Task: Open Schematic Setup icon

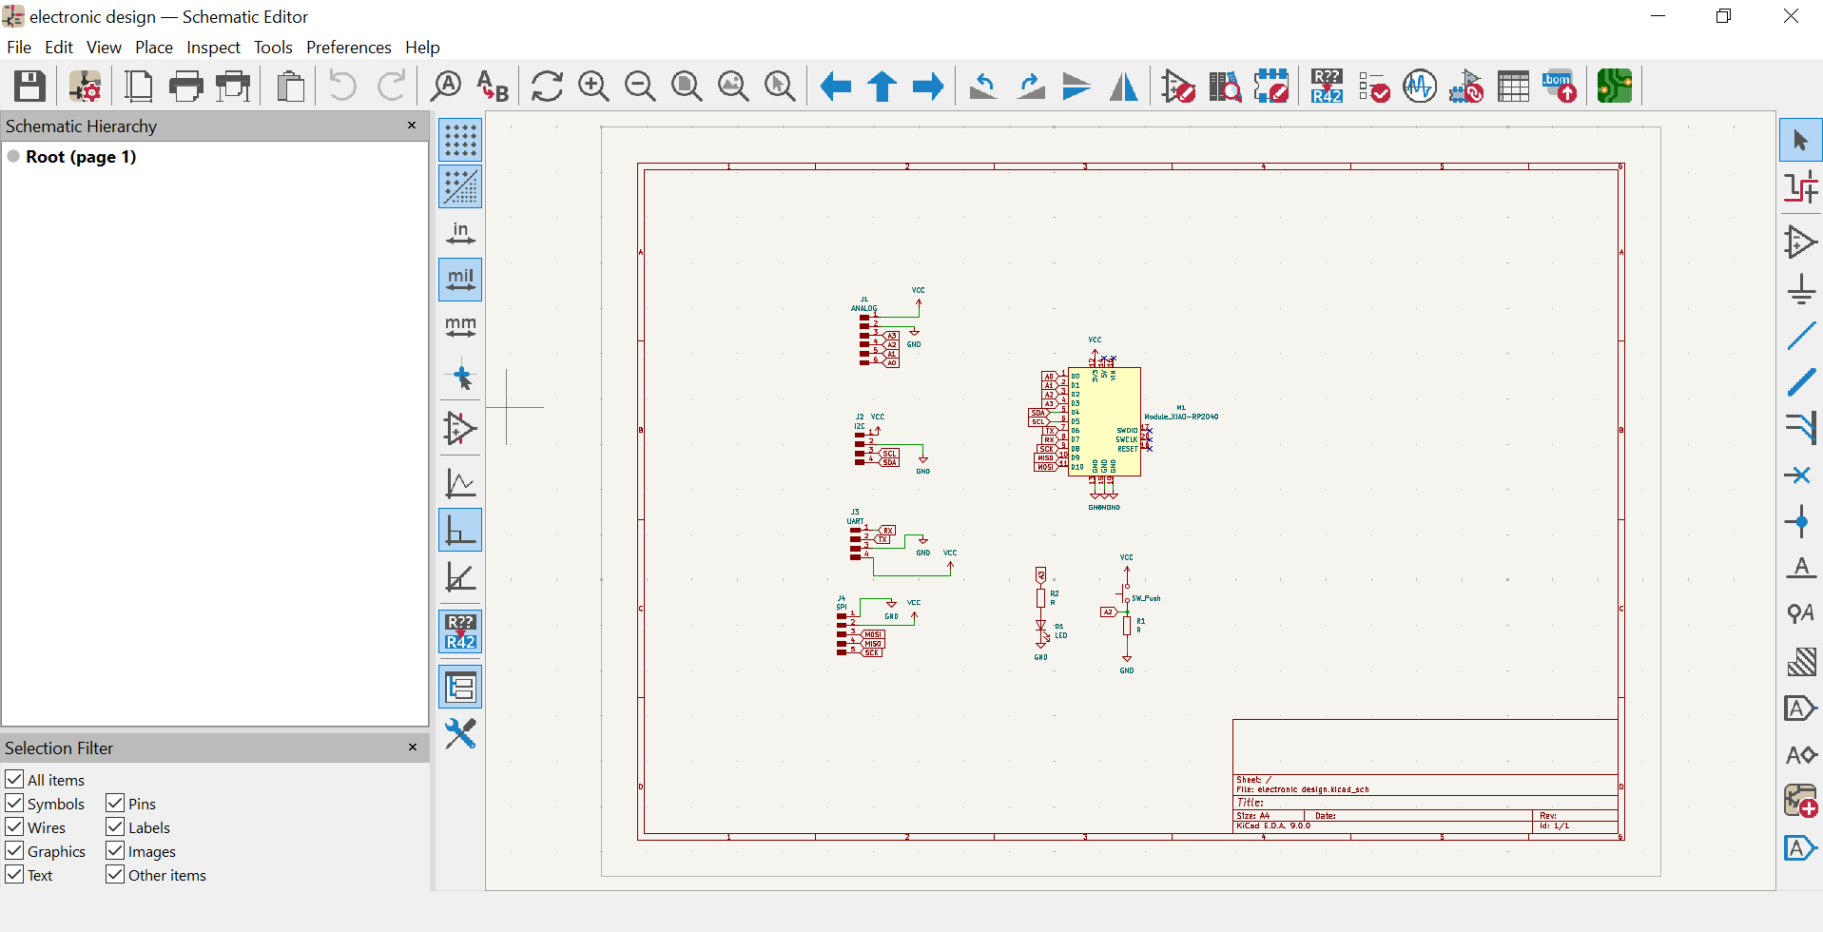Action: tap(86, 87)
